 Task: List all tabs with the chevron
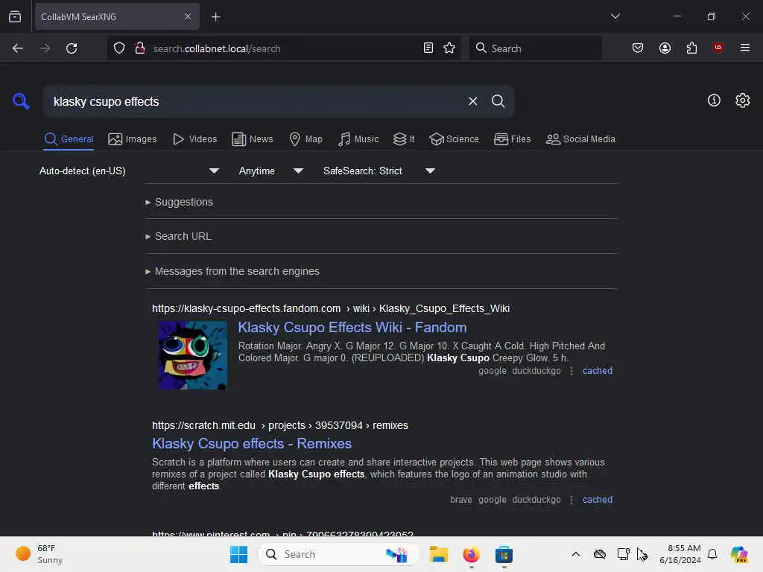coord(615,16)
